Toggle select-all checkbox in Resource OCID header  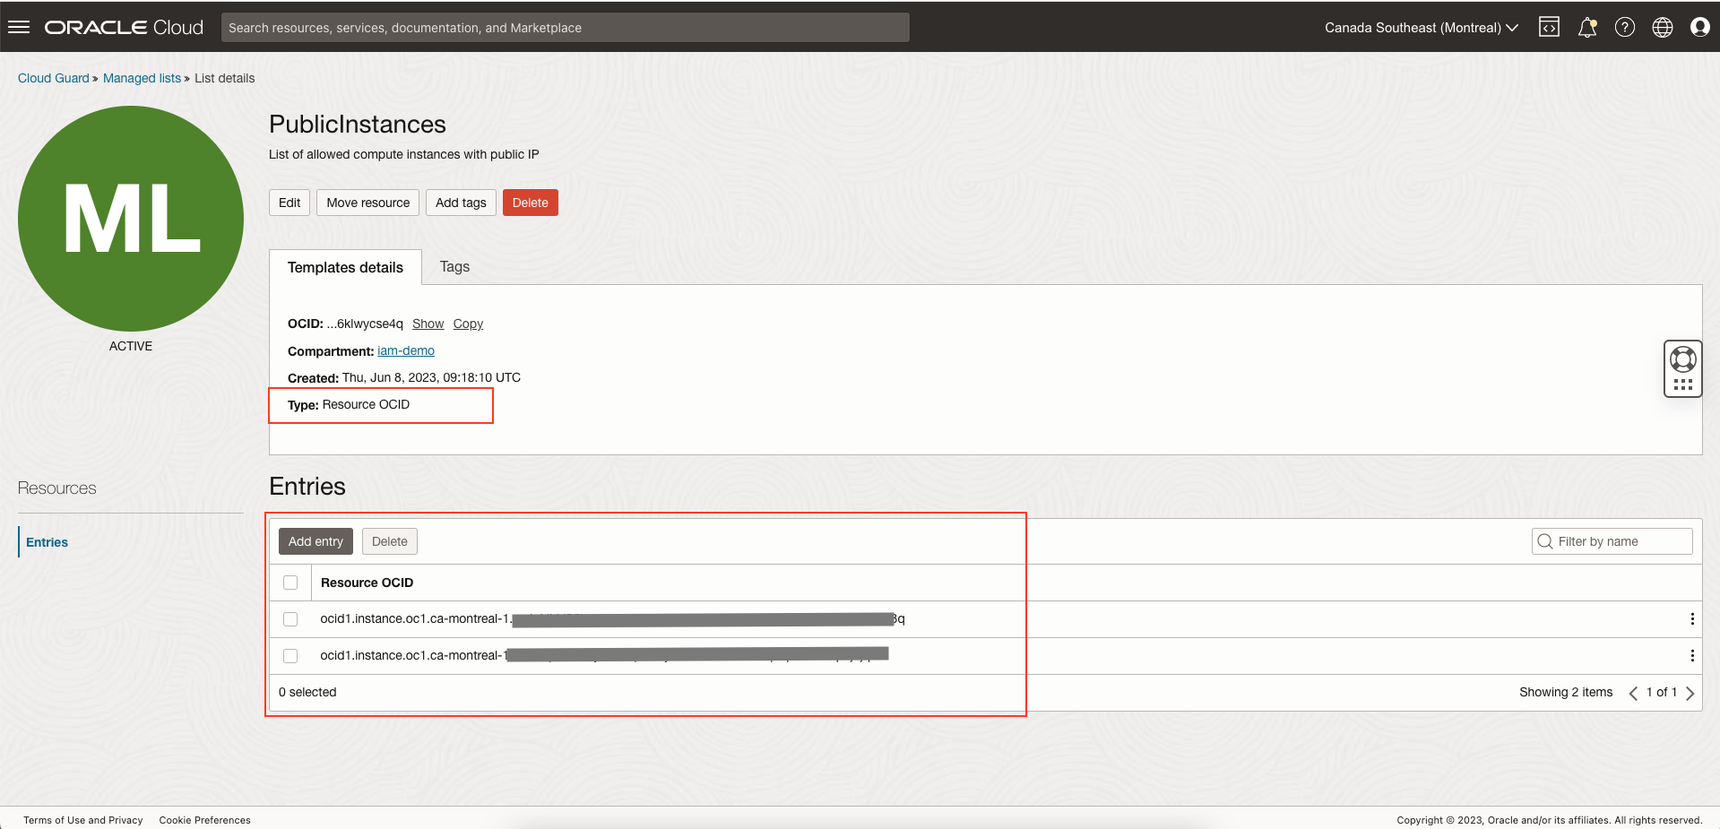[290, 583]
